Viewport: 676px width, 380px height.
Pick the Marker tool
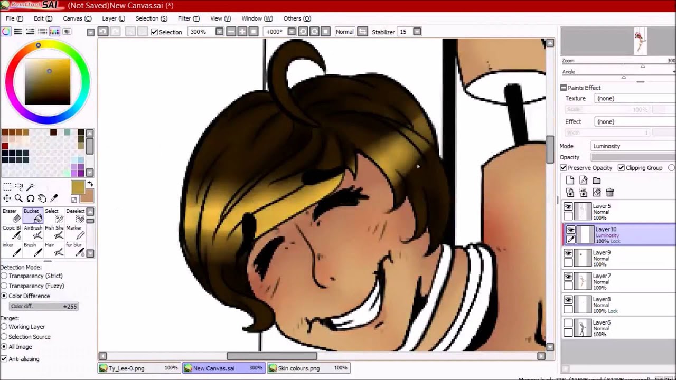pos(74,232)
